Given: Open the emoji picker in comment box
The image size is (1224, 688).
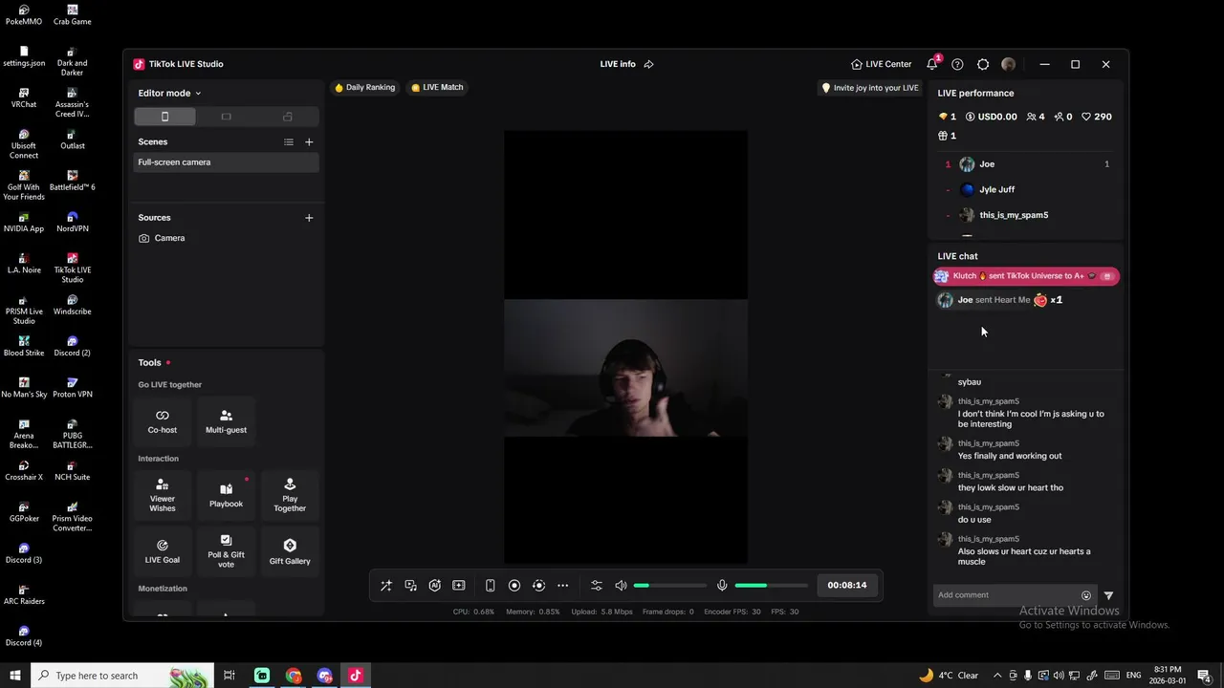Looking at the screenshot, I should pyautogui.click(x=1085, y=595).
